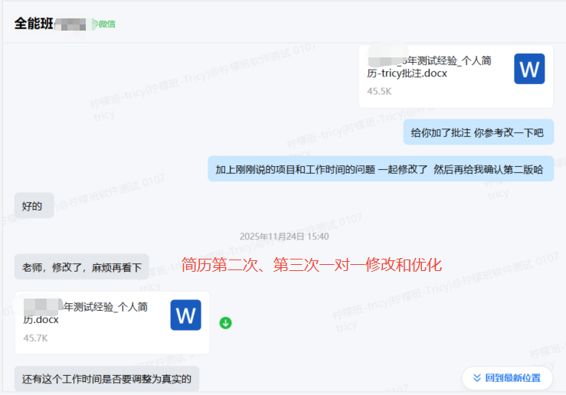This screenshot has height=395, width=566.
Task: Click the blurred name area in the header
Action: [x=74, y=24]
